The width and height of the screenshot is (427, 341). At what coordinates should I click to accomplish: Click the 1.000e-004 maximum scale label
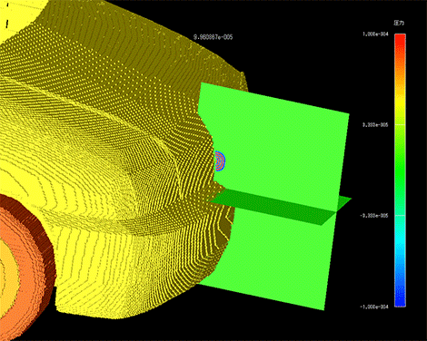point(375,34)
